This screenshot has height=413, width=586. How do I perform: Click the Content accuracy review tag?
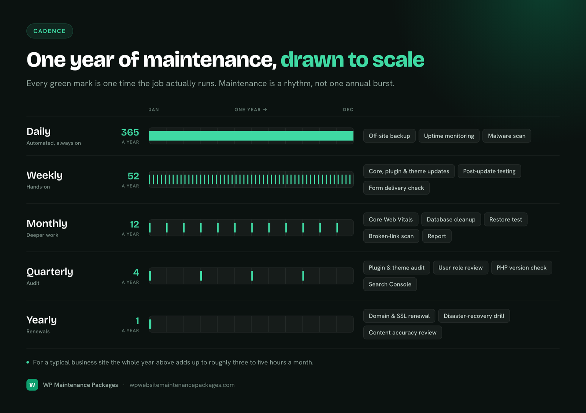(403, 333)
